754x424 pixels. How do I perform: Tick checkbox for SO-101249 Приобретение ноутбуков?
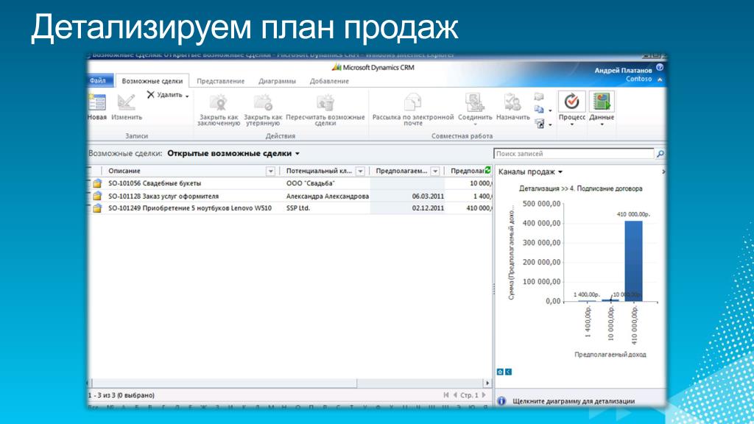89,208
